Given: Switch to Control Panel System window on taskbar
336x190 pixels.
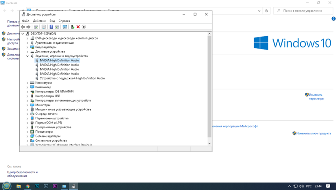Looking at the screenshot, I should click(x=64, y=186).
